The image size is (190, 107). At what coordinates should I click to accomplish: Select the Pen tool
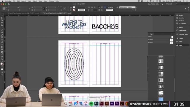(x=2, y=32)
